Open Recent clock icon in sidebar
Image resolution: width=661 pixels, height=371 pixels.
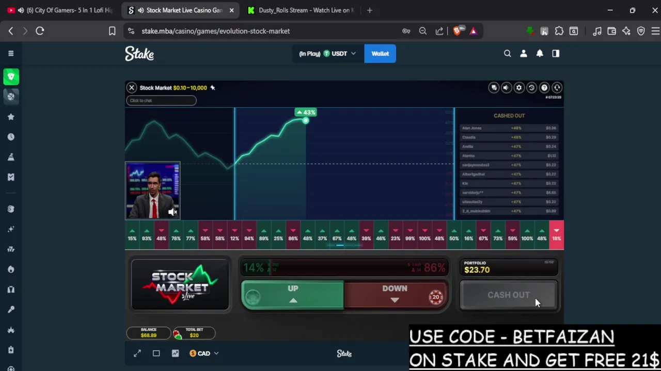click(11, 137)
